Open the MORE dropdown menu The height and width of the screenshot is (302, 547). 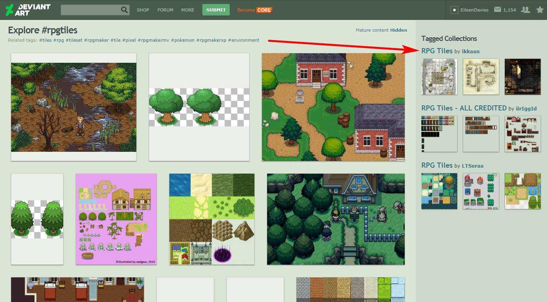[188, 10]
